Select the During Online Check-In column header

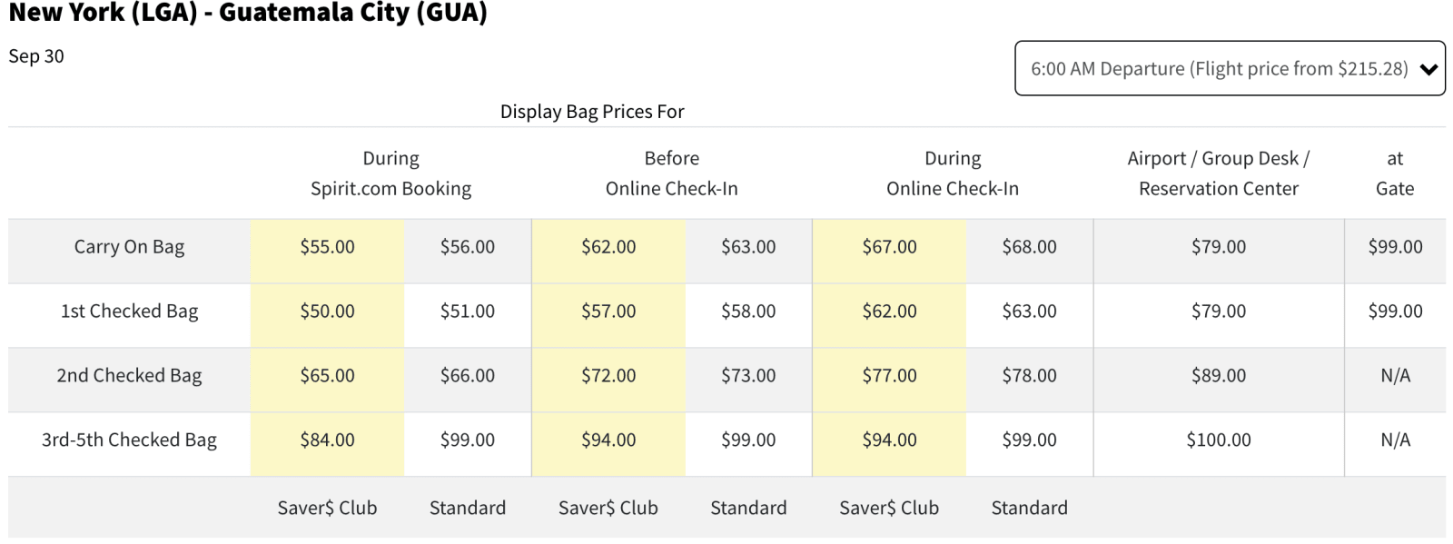(952, 173)
